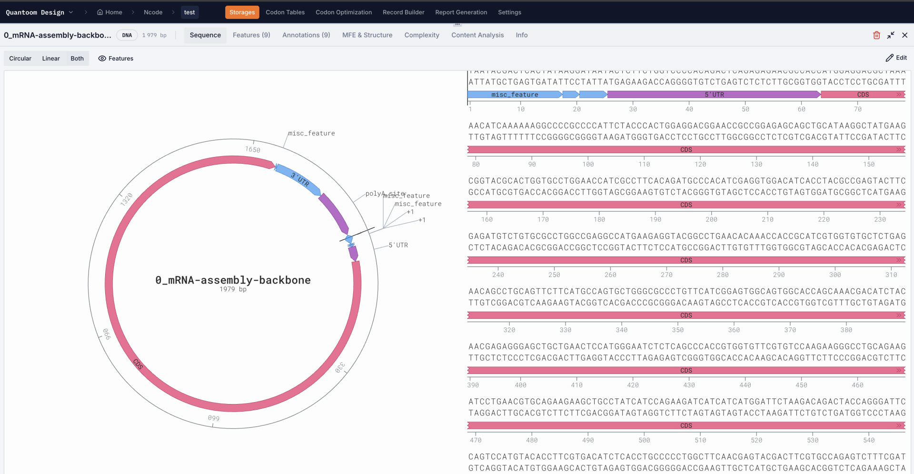Go to Record Builder

coord(404,12)
